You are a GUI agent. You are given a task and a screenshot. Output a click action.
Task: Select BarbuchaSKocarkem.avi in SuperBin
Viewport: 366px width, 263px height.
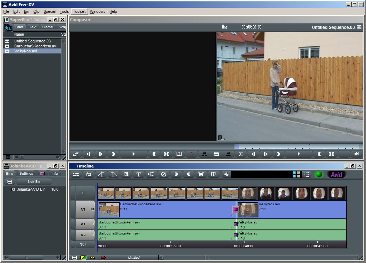(x=32, y=46)
